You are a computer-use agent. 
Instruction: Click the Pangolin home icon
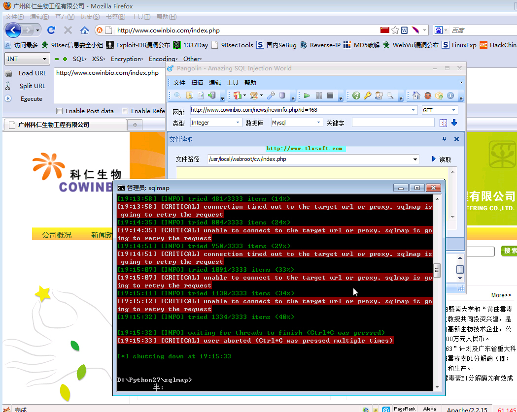click(x=416, y=95)
